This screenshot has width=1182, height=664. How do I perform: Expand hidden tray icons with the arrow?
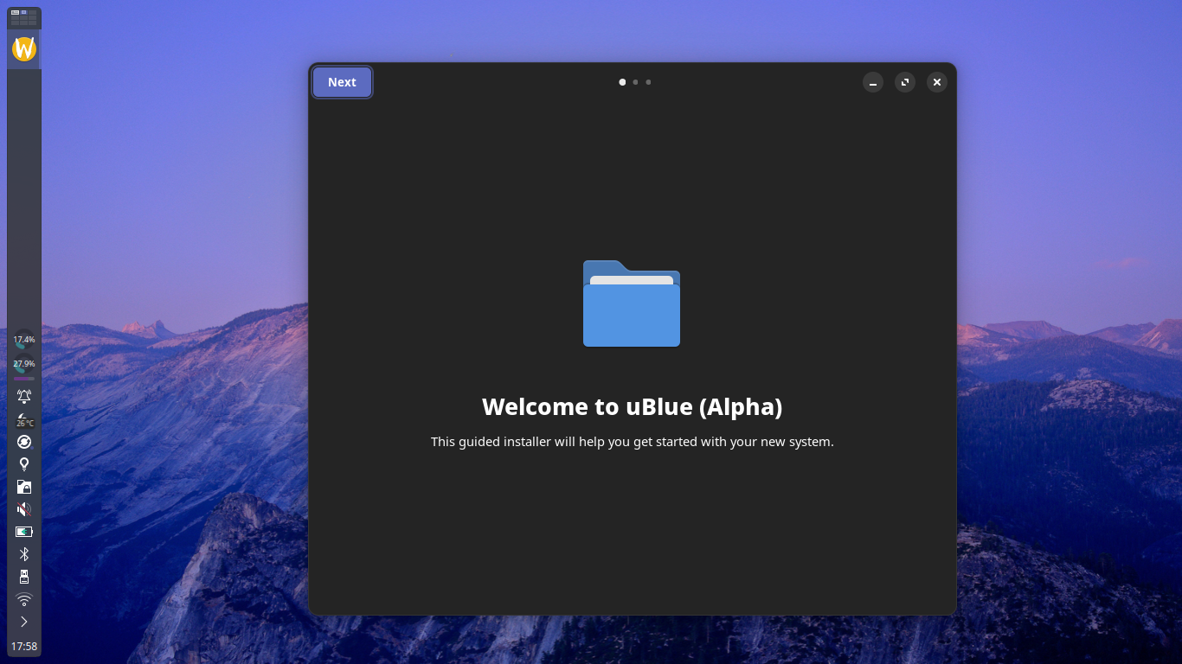(24, 622)
